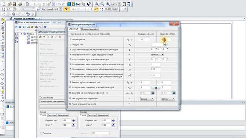Open the zoom scale dropdown

(120, 4)
